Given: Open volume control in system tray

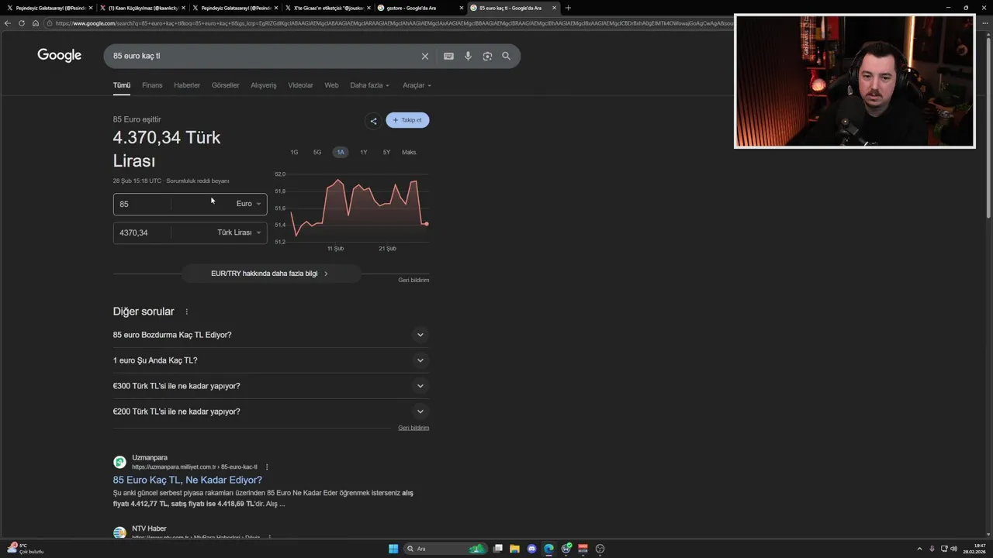Looking at the screenshot, I should (x=953, y=549).
